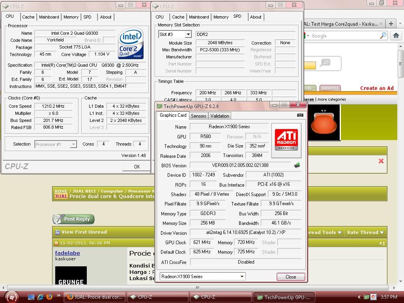Open the Windows Start menu orb
The height and width of the screenshot is (303, 404).
(x=11, y=297)
